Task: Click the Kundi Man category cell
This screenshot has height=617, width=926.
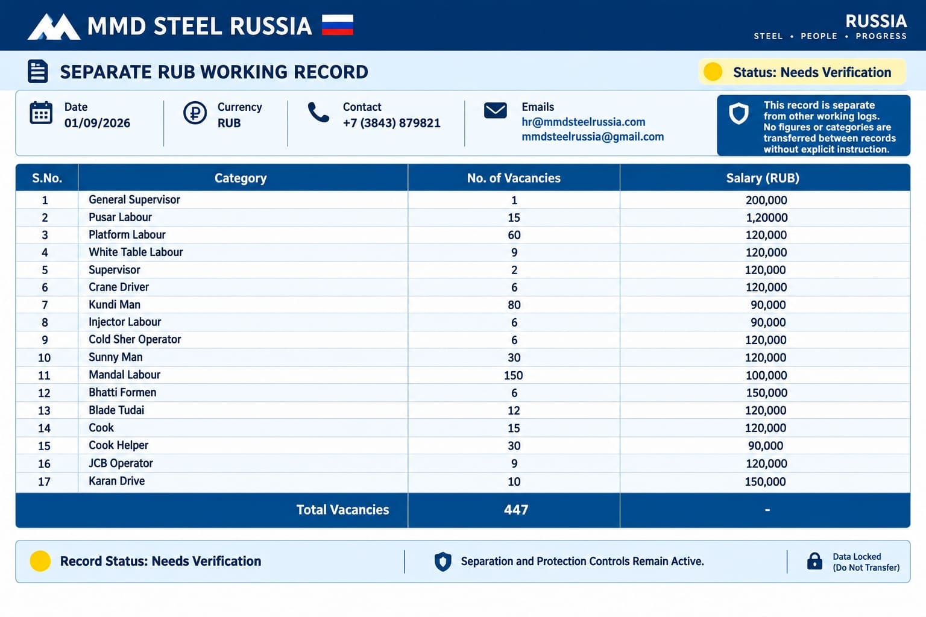Action: pos(243,305)
